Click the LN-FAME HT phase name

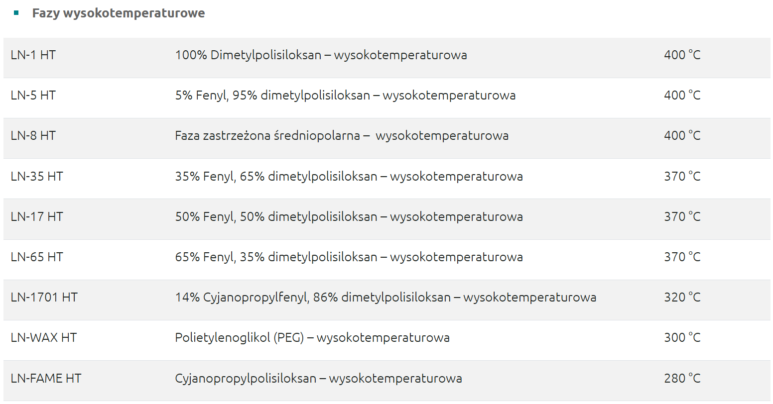click(46, 378)
